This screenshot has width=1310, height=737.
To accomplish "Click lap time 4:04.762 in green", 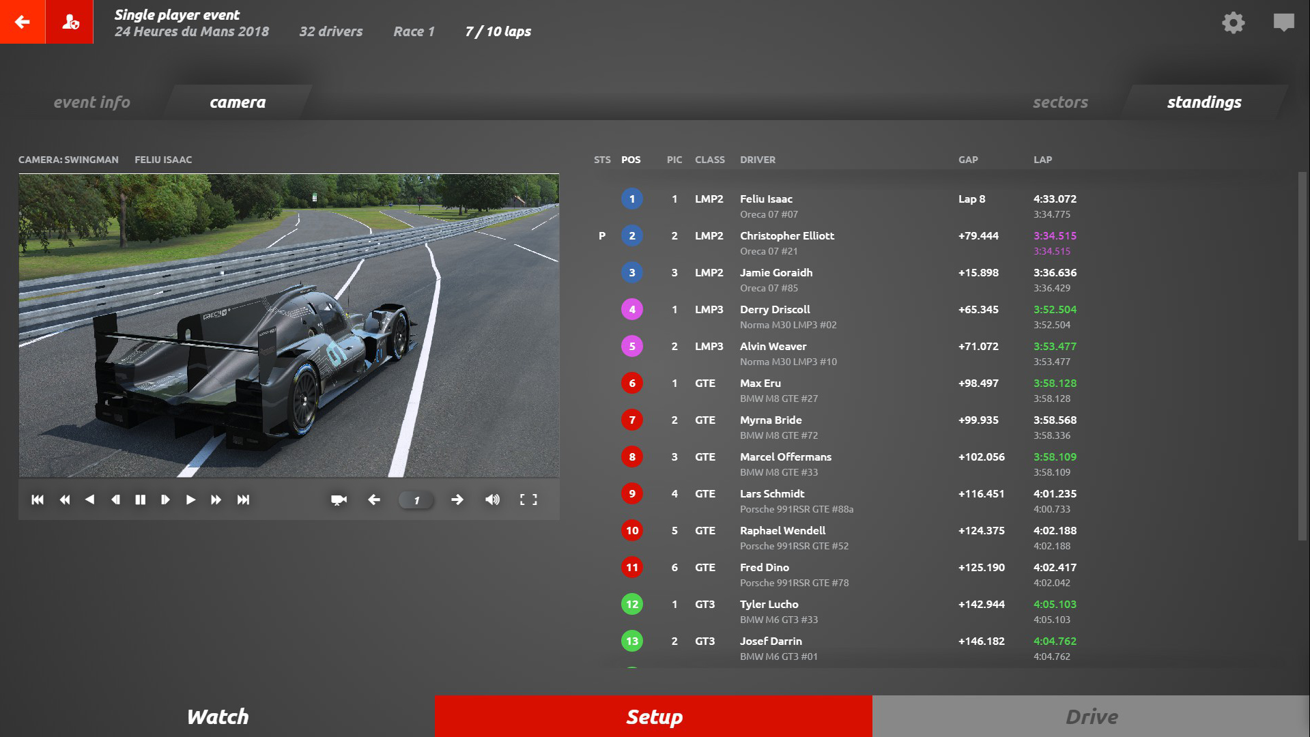I will 1055,641.
